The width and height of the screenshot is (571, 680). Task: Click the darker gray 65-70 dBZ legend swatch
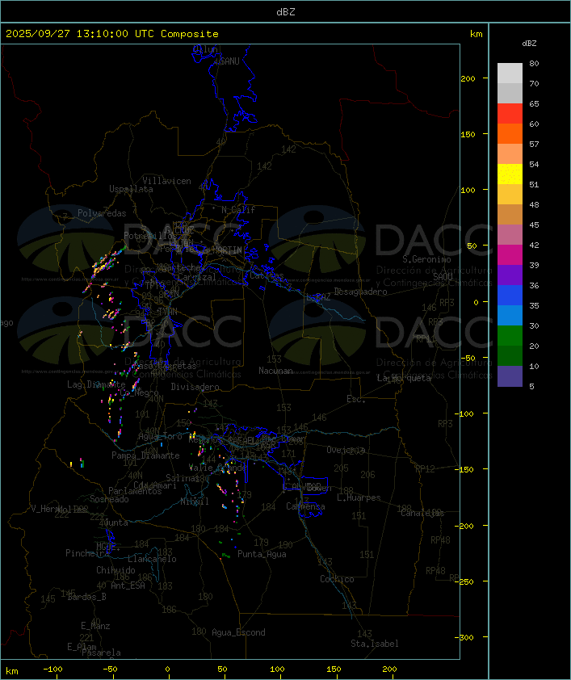coord(510,93)
